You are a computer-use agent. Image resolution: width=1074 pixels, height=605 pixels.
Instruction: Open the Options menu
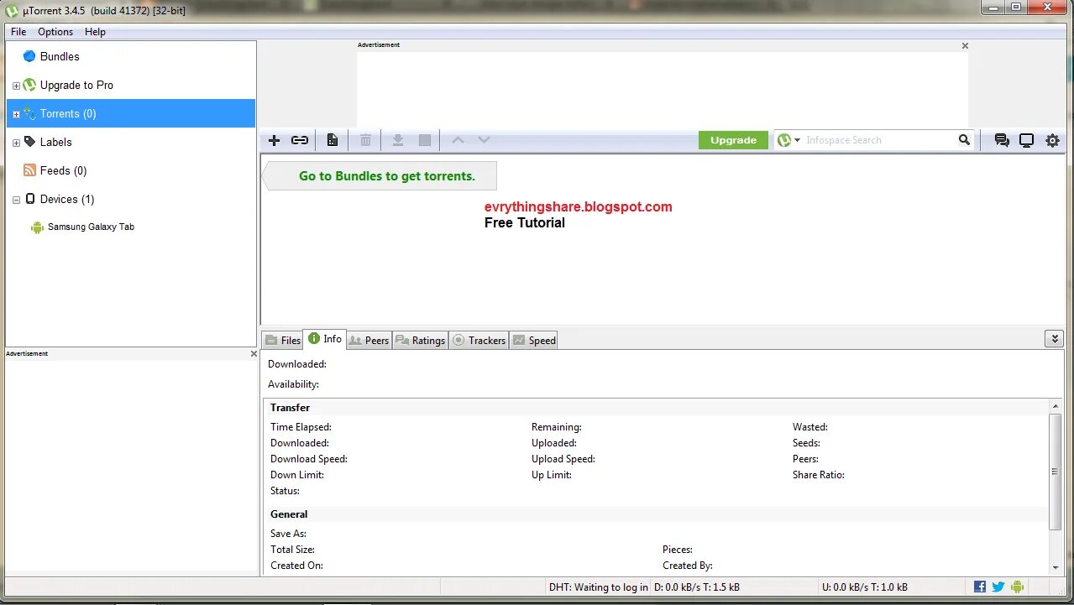tap(55, 32)
